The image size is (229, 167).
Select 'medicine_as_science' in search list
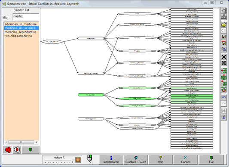pos(21,28)
